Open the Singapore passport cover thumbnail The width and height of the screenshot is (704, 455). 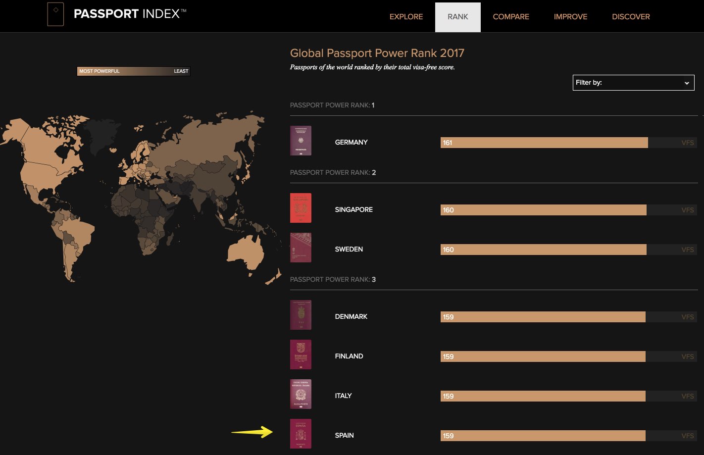click(x=301, y=208)
